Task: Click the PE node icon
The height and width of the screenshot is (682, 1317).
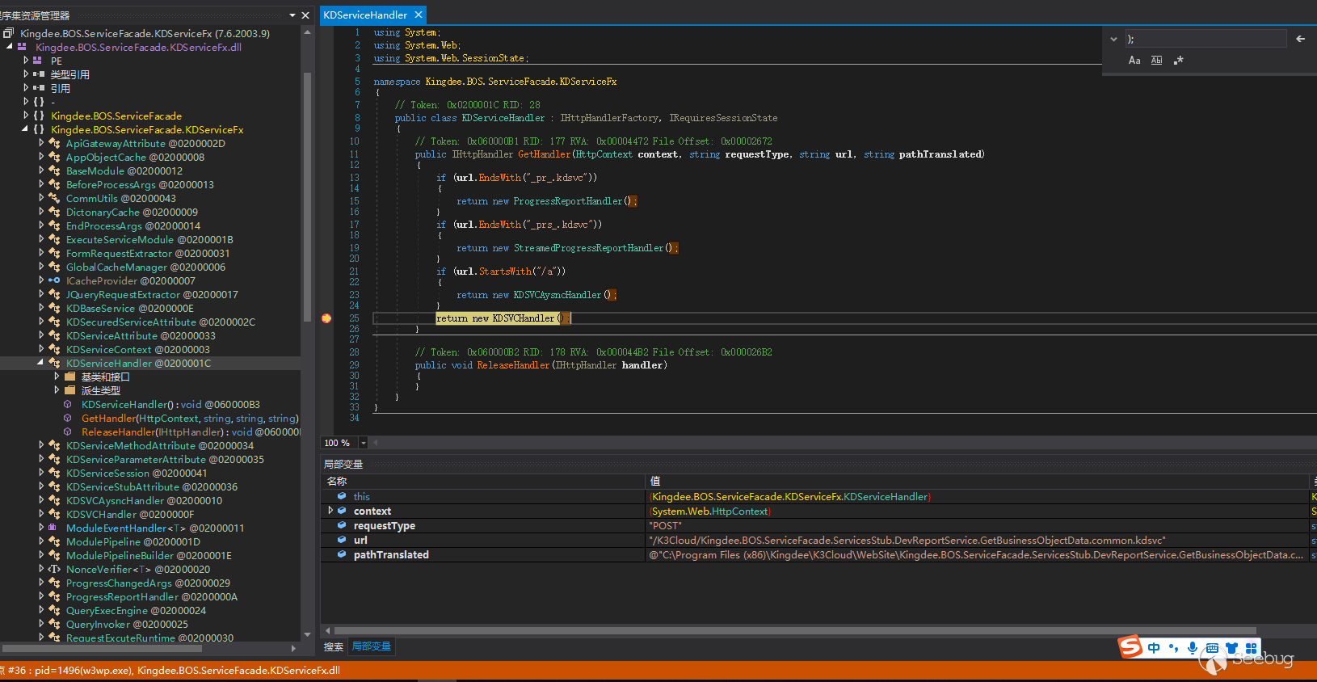Action: [37, 61]
